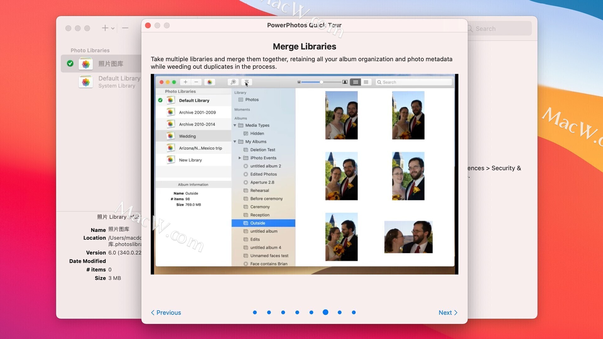Jump to the seventh tour page dot
The width and height of the screenshot is (603, 339).
[340, 312]
